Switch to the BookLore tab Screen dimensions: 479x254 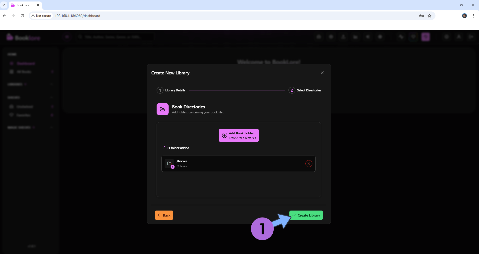(23, 5)
